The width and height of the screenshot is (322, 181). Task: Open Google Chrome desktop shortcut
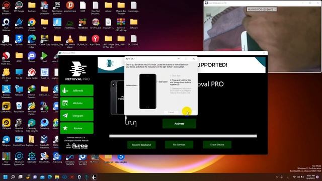(32, 25)
